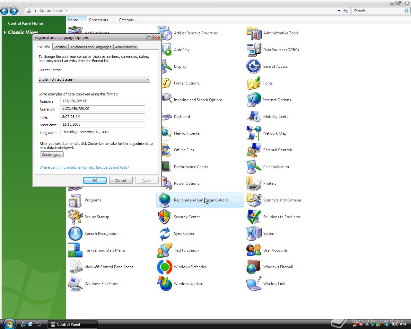Open recent pages dropdown next to Forward
411x329 pixels.
pos(20,11)
